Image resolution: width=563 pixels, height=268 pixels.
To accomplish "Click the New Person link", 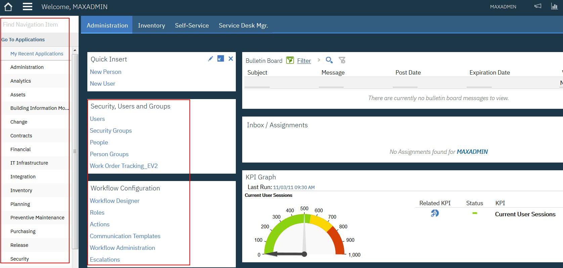I will point(105,72).
